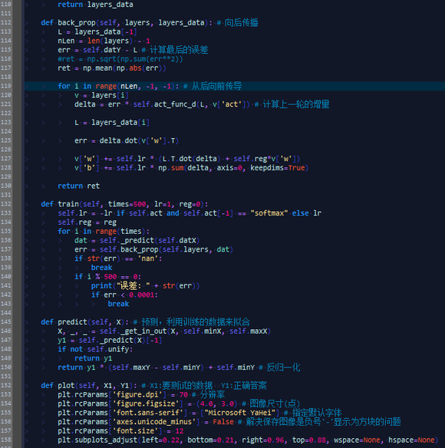
Task: Click 'plt.subplots_adjust' call name
Action: click(97, 440)
